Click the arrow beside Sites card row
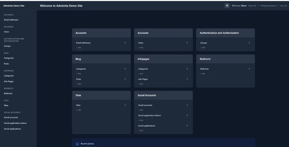The image size is (289, 147). coord(125,105)
